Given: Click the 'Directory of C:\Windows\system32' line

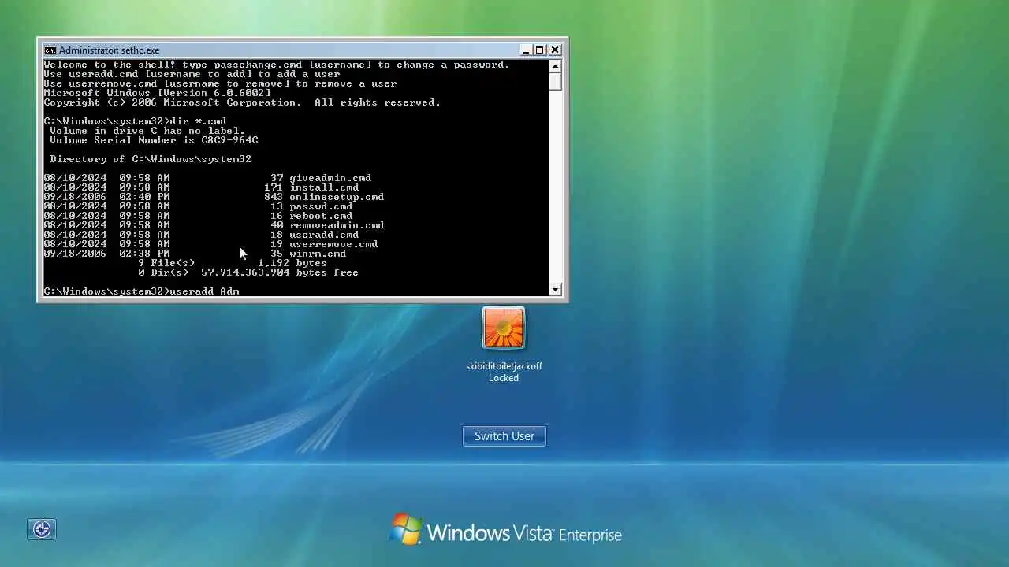Looking at the screenshot, I should 151,159.
